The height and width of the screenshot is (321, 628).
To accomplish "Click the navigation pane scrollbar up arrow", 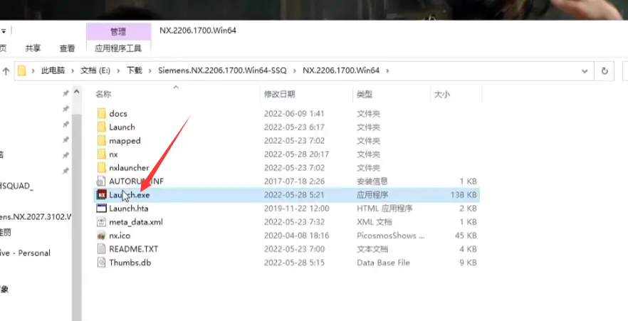I will (x=76, y=92).
